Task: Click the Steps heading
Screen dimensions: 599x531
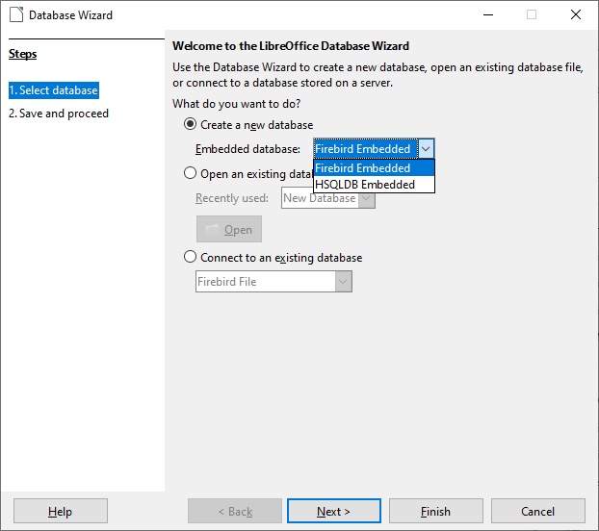Action: pyautogui.click(x=22, y=54)
